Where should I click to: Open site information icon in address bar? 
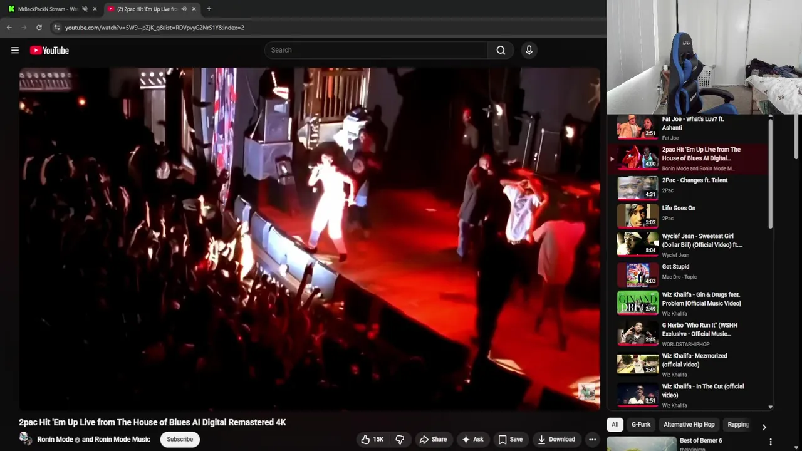[57, 28]
